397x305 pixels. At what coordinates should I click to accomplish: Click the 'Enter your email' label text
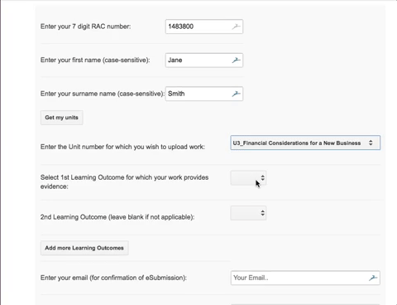click(113, 278)
